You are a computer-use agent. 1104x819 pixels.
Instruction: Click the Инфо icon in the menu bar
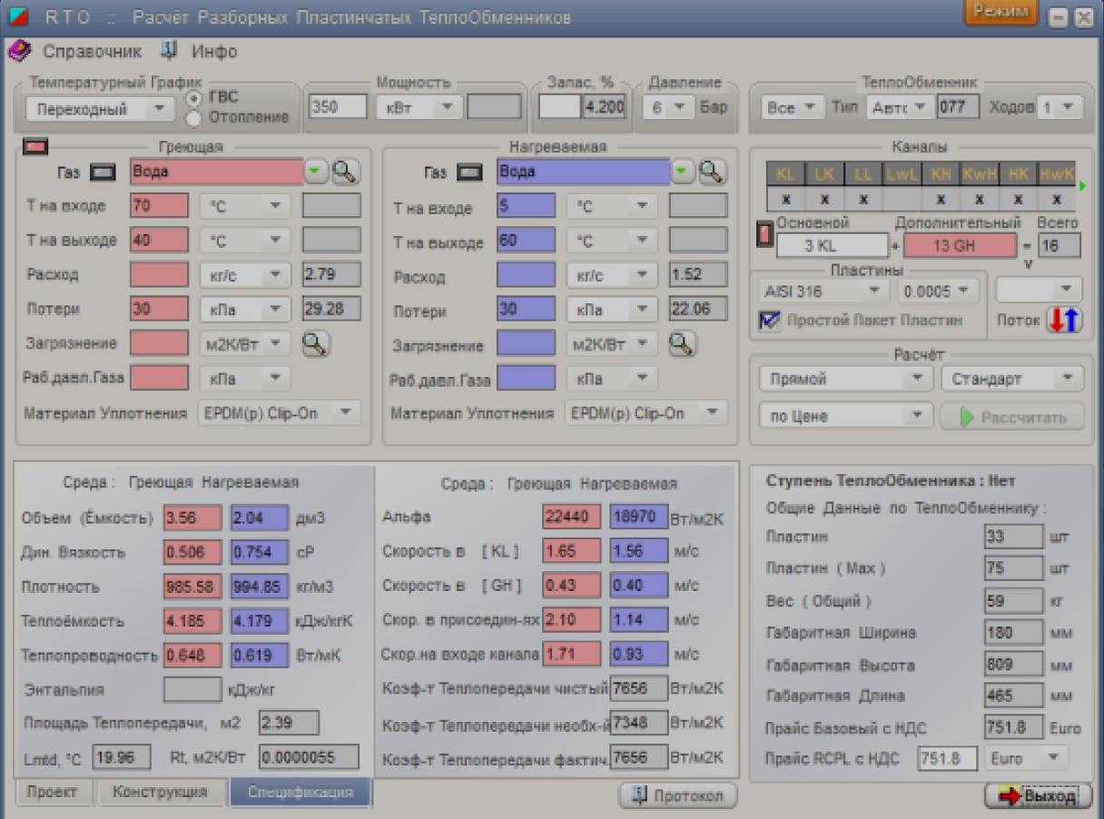point(170,51)
